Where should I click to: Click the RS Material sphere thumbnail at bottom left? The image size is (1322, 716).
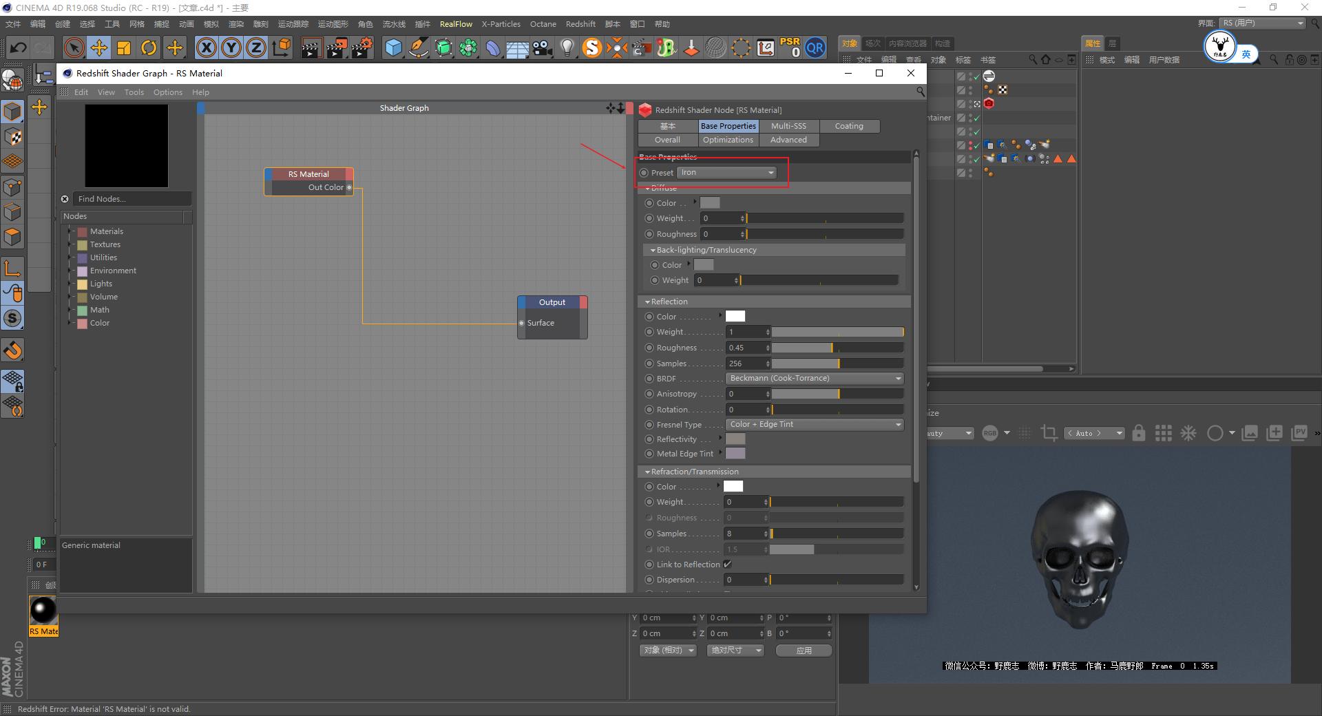click(43, 609)
